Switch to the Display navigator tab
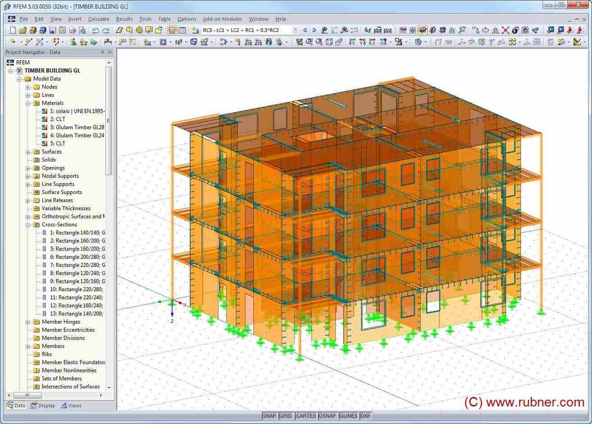Viewport: 592px width, 424px height. (x=43, y=406)
